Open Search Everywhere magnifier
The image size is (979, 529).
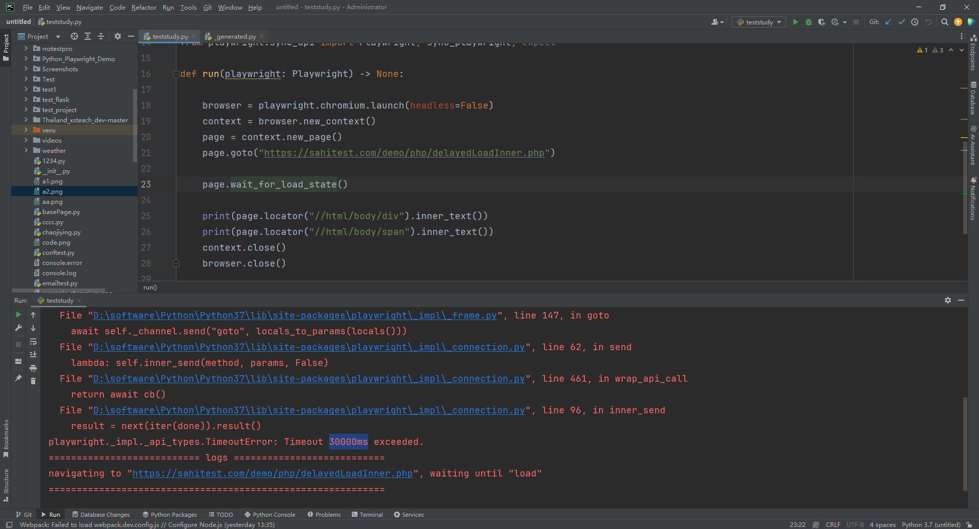[945, 22]
